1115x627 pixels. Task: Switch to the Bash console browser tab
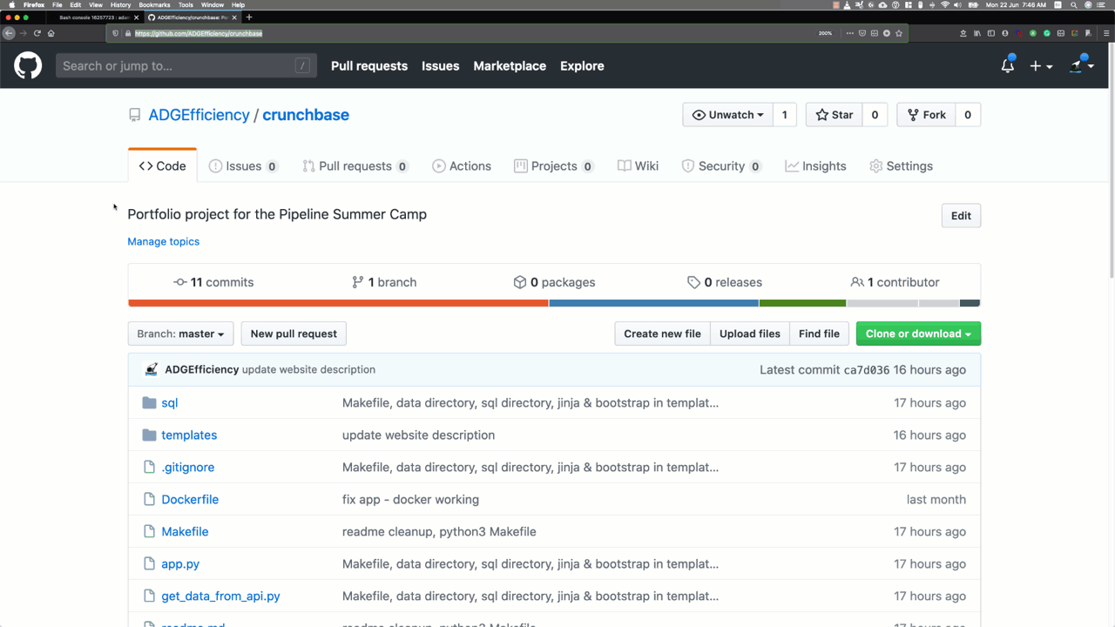(95, 17)
